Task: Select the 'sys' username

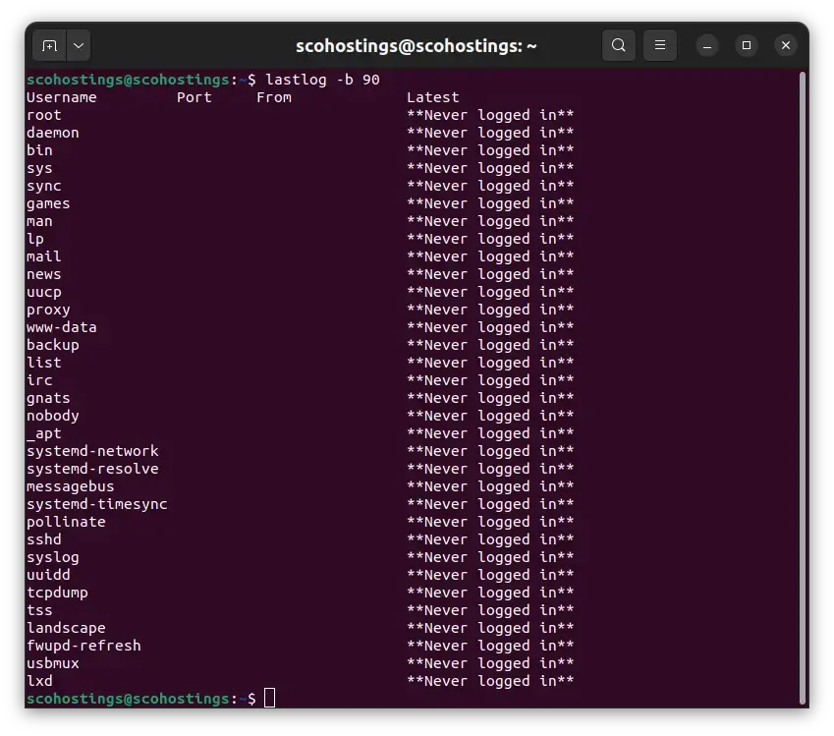Action: coord(40,168)
